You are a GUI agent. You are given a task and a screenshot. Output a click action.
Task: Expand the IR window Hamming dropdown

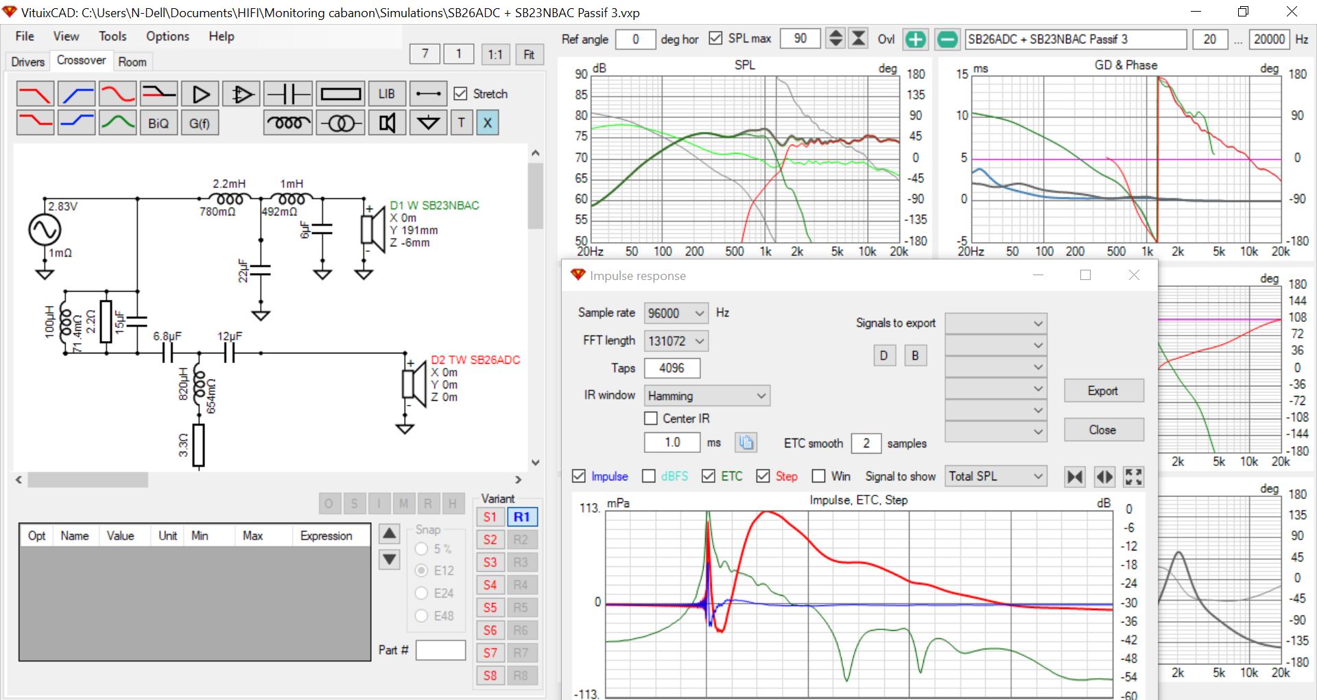tap(707, 396)
